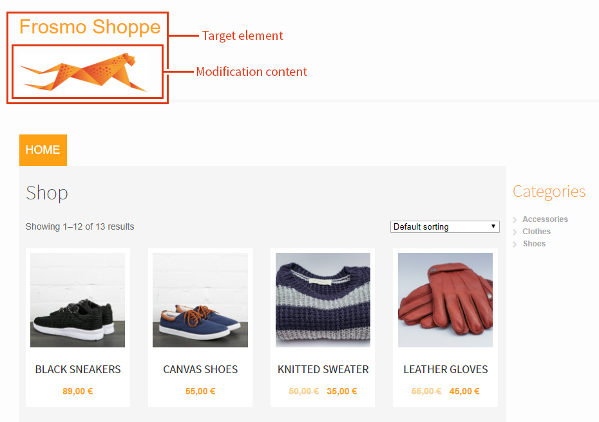
Task: Open the Clothes category link
Action: 537,231
